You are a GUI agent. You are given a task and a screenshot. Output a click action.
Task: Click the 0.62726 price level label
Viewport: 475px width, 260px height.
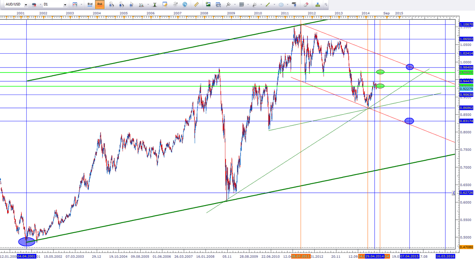point(467,193)
